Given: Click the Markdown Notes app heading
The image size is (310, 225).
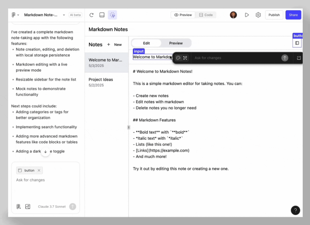Looking at the screenshot, I should click(108, 29).
